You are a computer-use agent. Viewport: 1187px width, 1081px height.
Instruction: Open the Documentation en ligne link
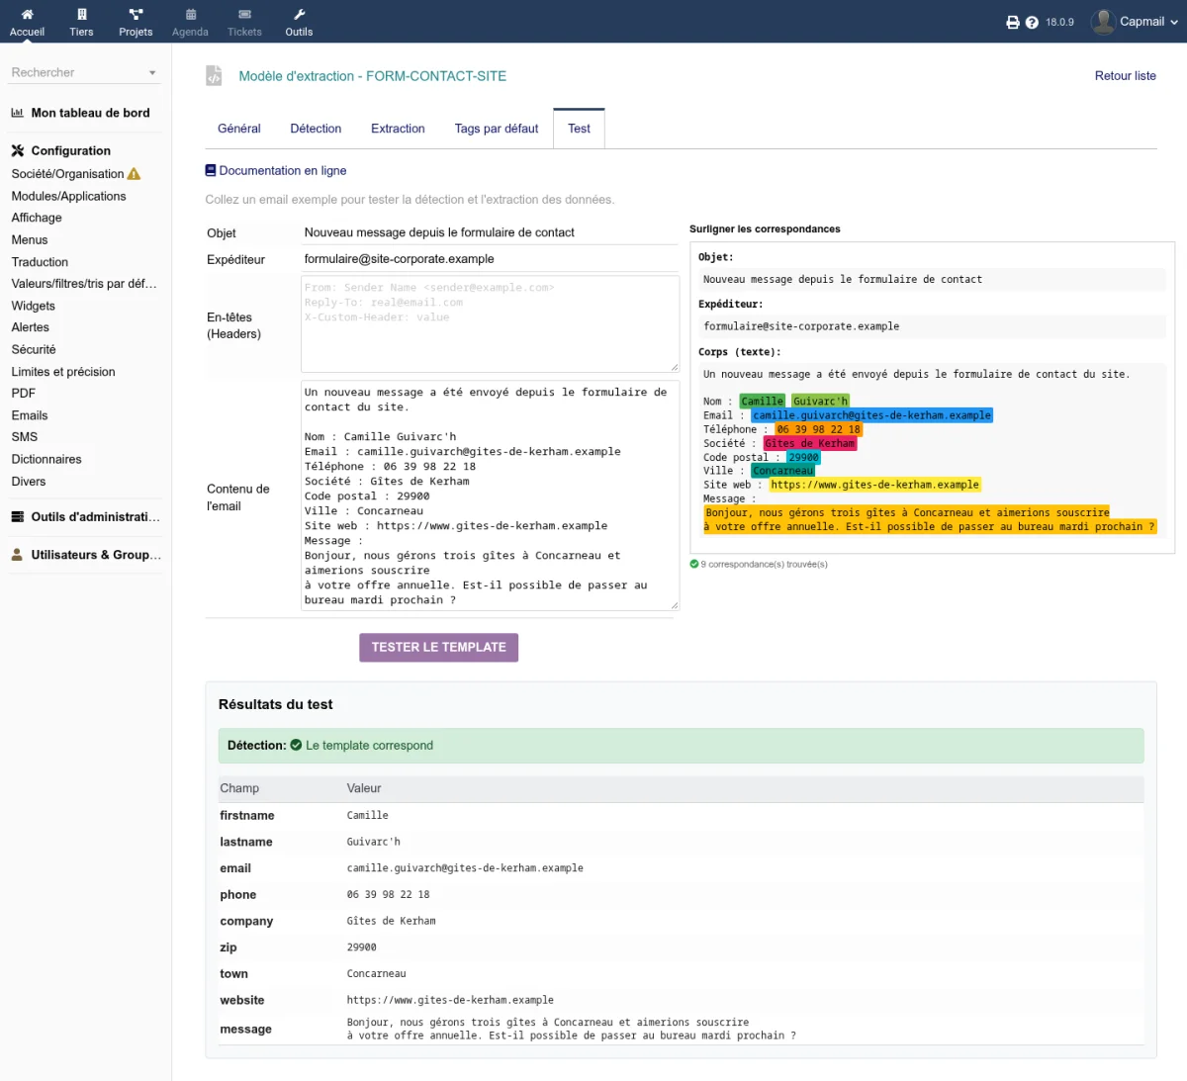[283, 171]
